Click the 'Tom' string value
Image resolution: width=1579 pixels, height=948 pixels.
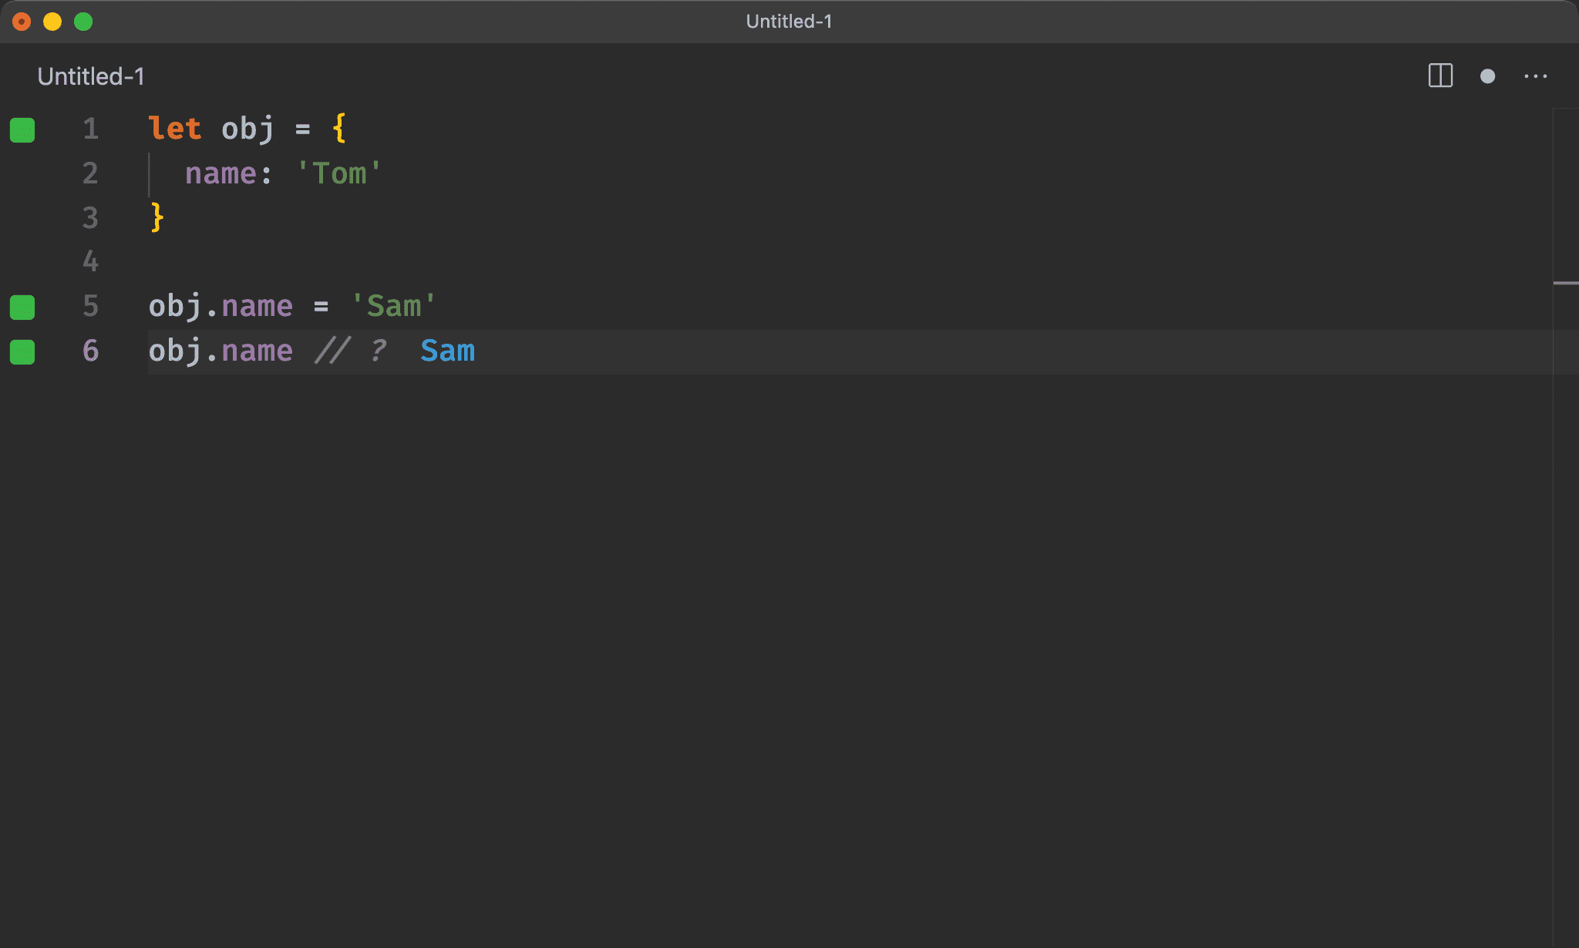point(339,173)
